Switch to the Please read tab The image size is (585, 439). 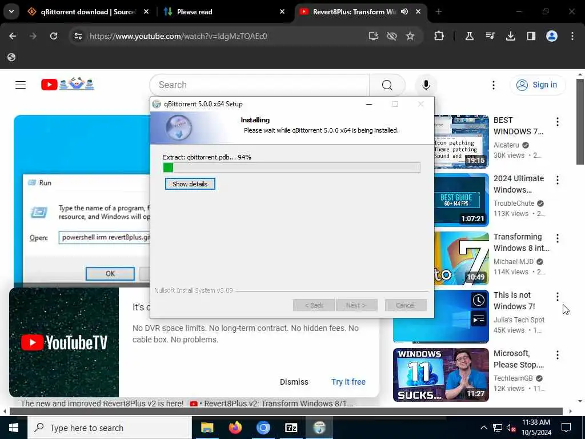coord(223,12)
